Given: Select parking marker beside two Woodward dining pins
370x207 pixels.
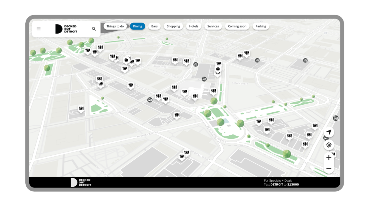Looking at the screenshot, I should pos(150,100).
